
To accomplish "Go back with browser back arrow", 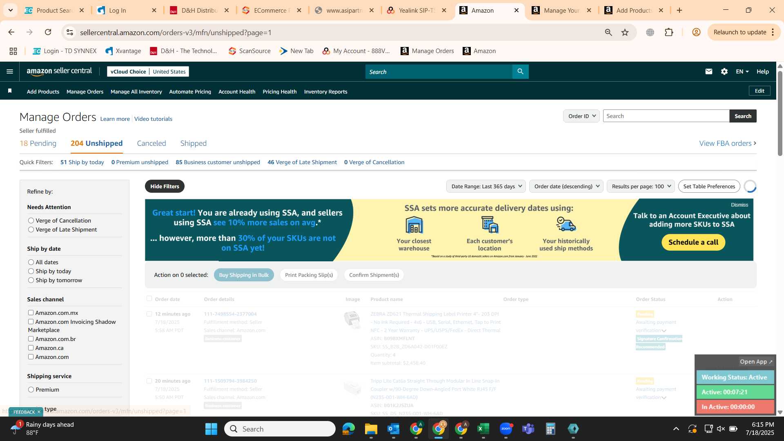I will click(11, 32).
